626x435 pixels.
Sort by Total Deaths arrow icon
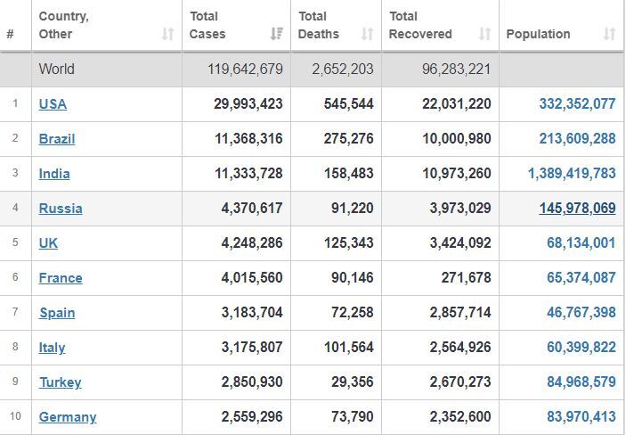tap(367, 34)
